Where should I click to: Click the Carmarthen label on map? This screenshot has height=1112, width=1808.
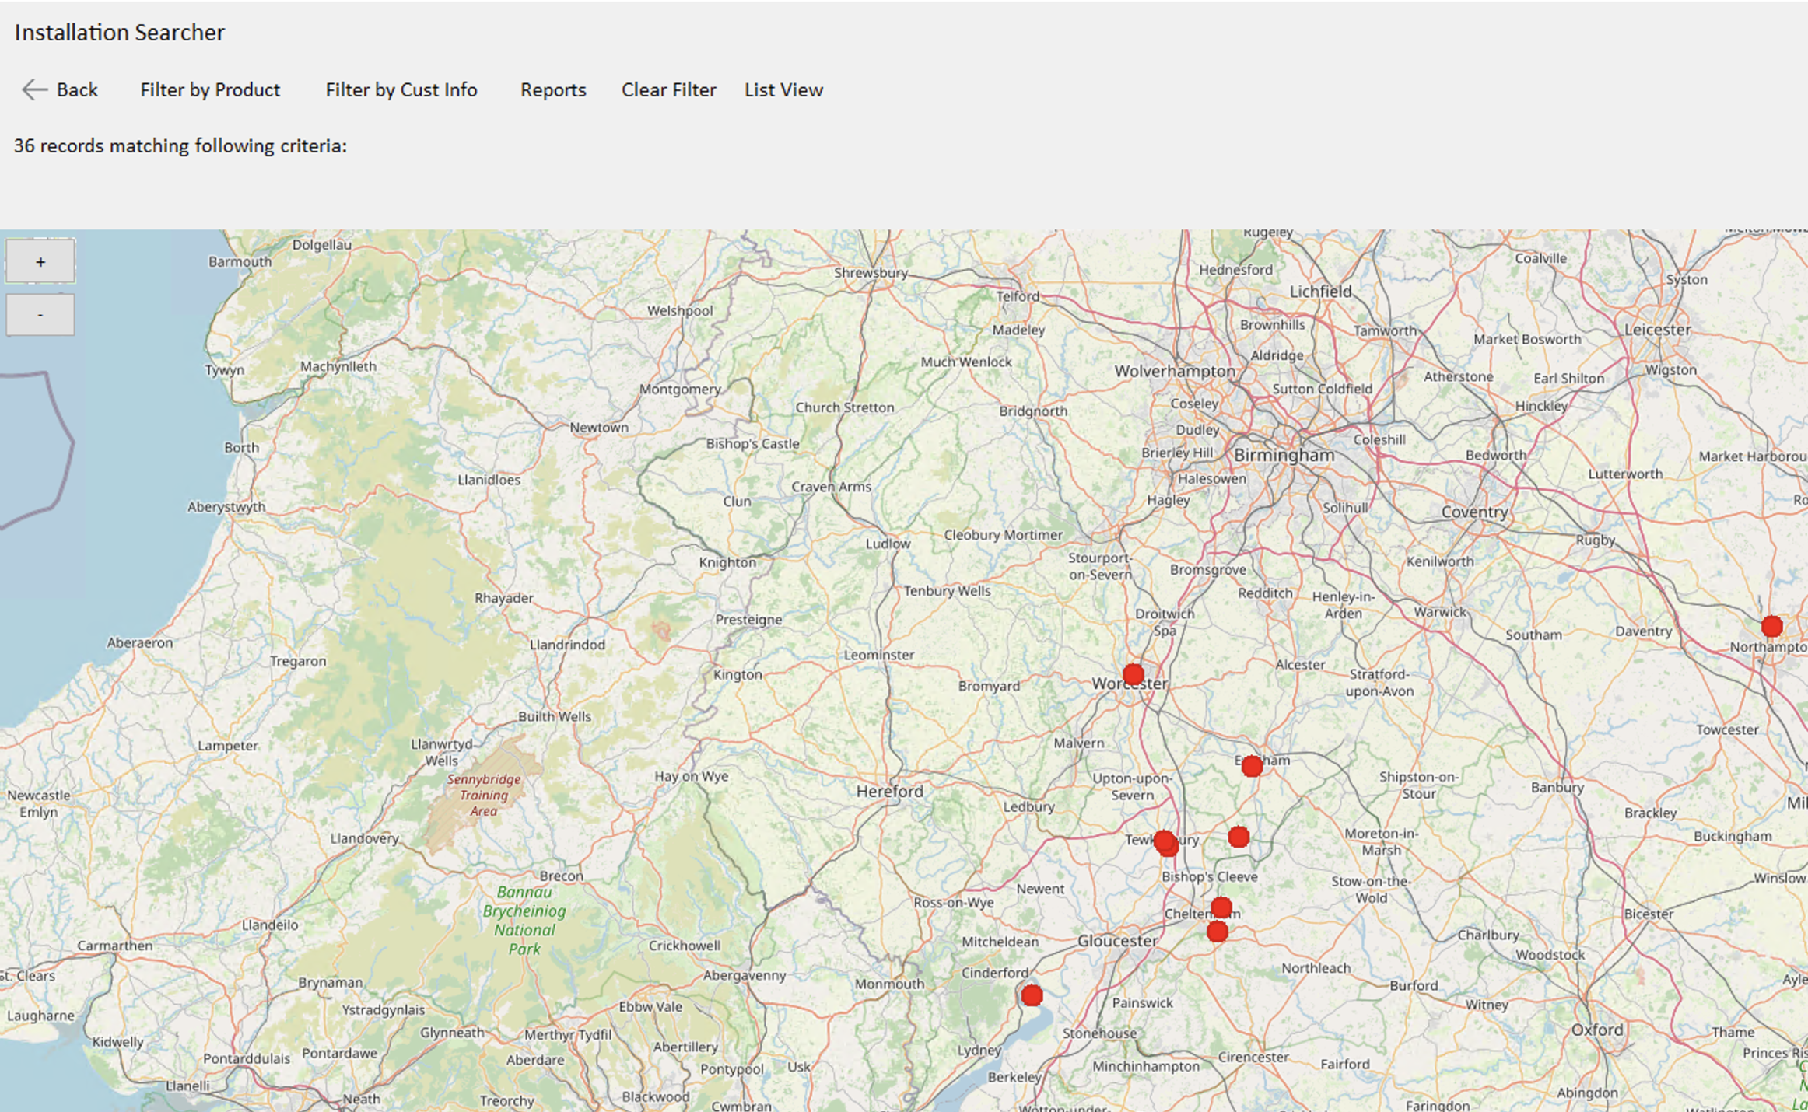[115, 946]
